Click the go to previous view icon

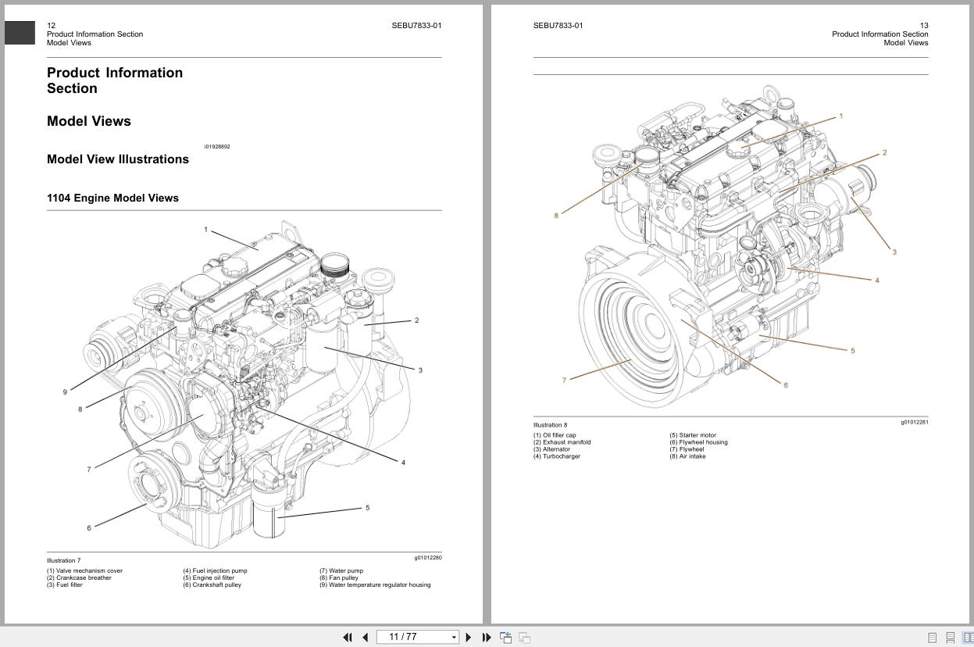point(505,638)
